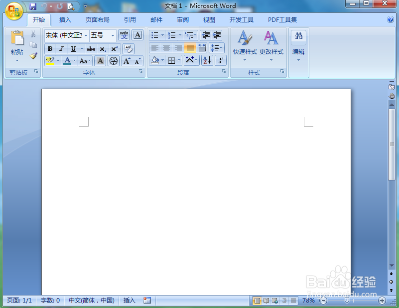Toggle Italic formatting
This screenshot has width=399, height=308.
(x=61, y=49)
